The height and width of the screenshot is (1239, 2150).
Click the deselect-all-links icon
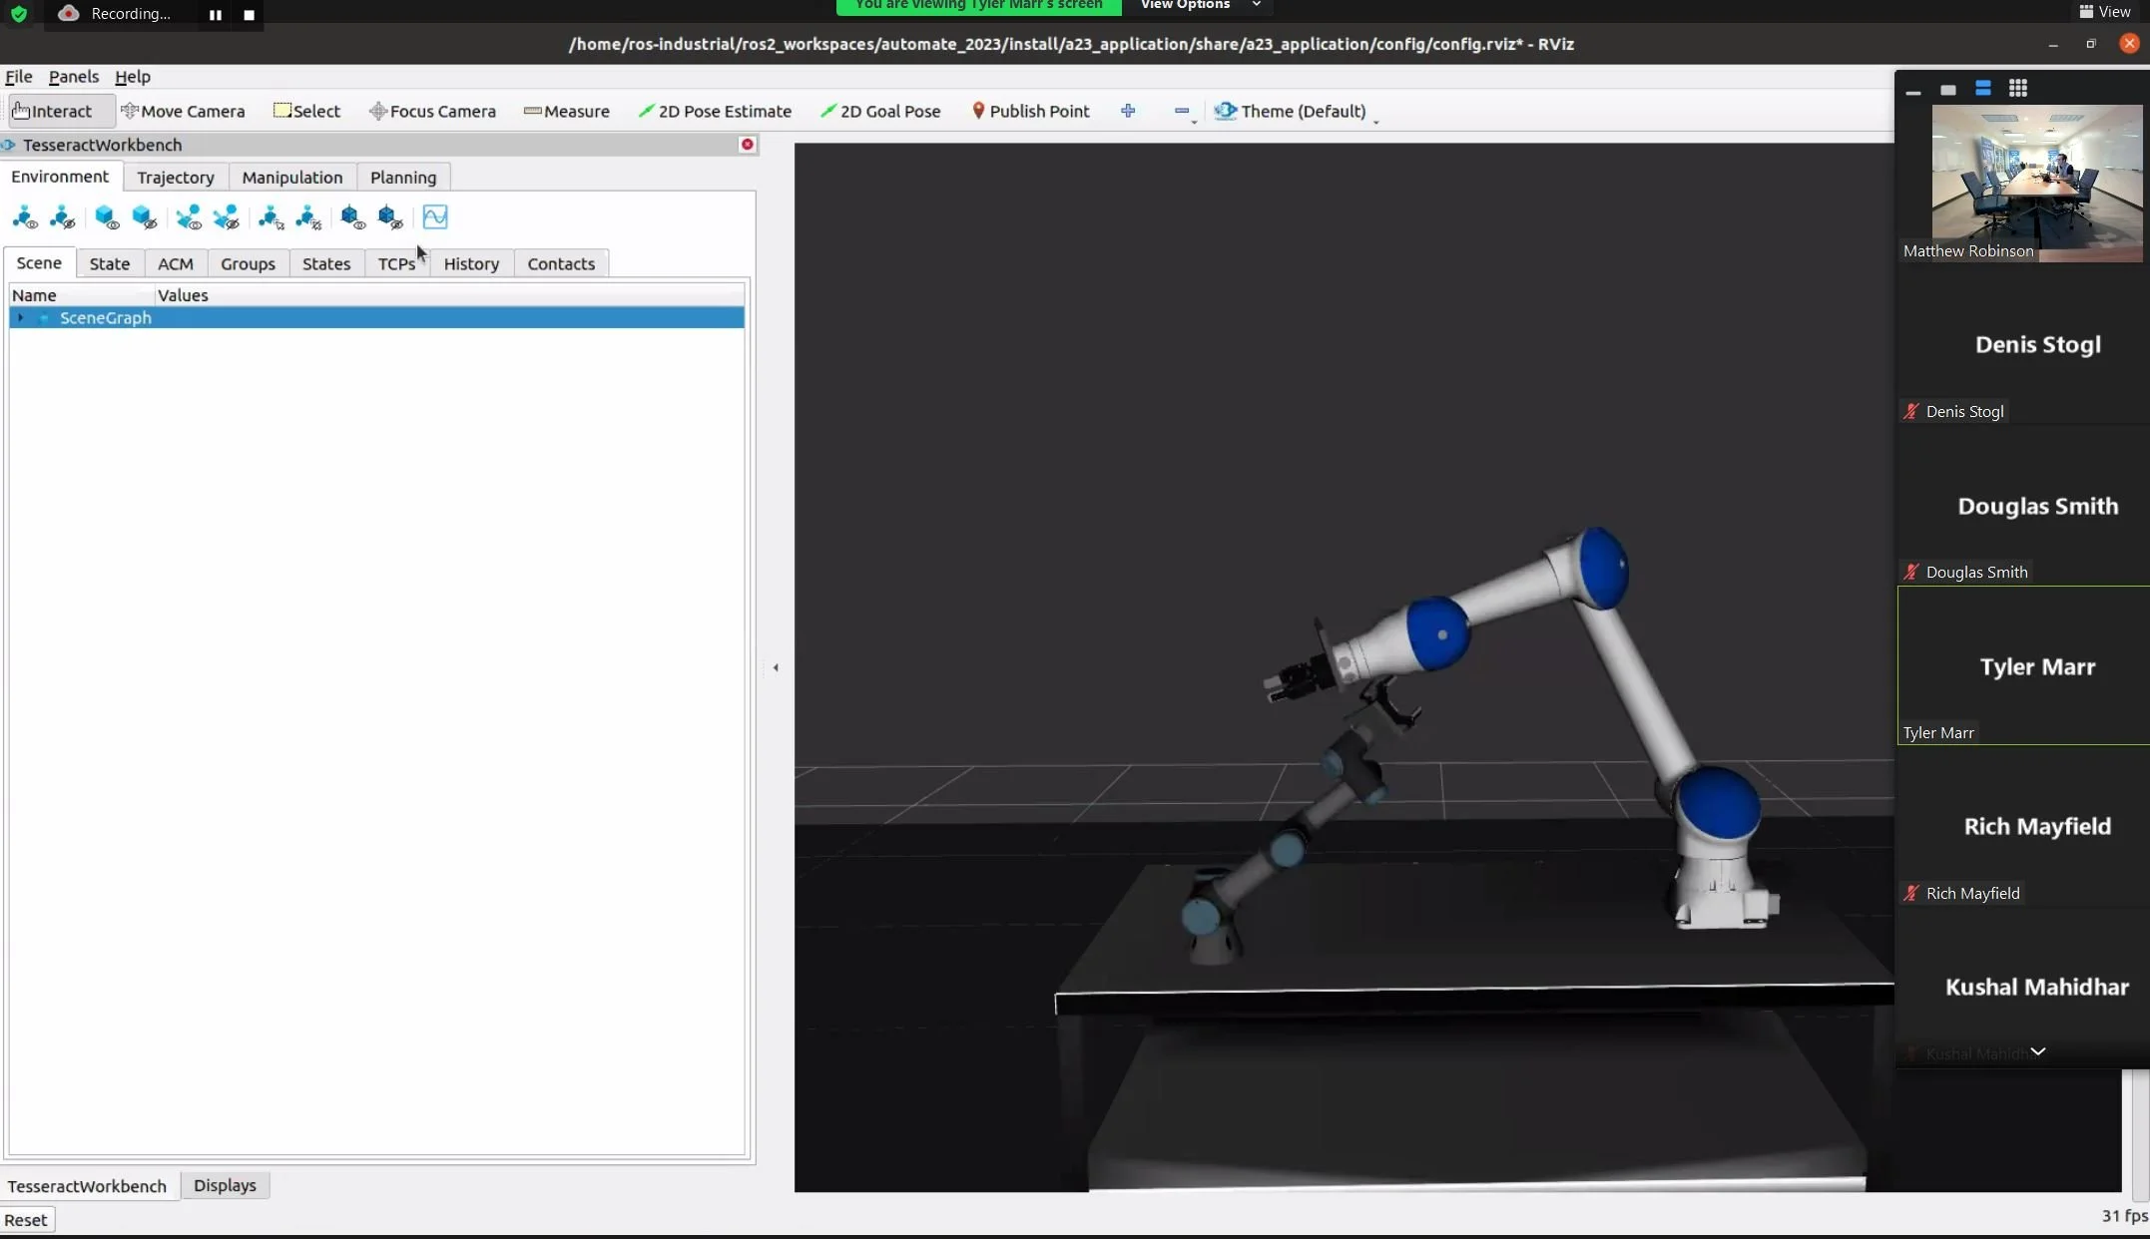click(x=308, y=216)
